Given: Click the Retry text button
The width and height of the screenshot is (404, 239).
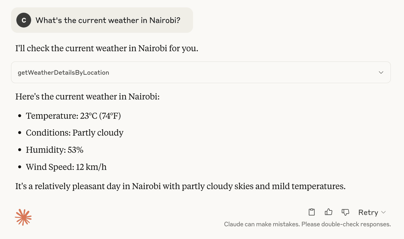Looking at the screenshot, I should click(368, 212).
